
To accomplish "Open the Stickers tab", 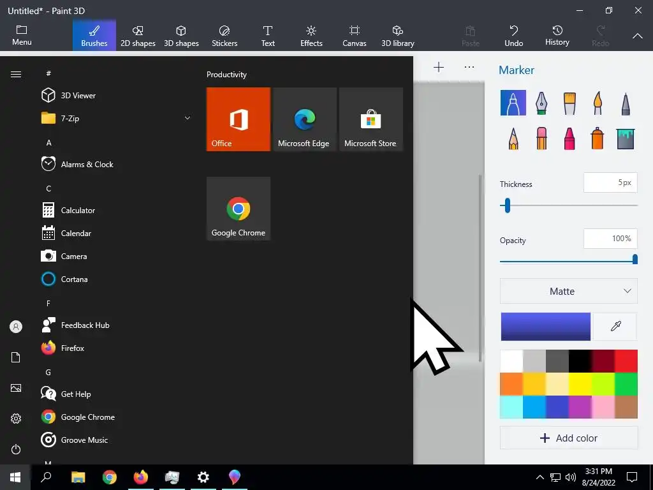I will coord(224,36).
